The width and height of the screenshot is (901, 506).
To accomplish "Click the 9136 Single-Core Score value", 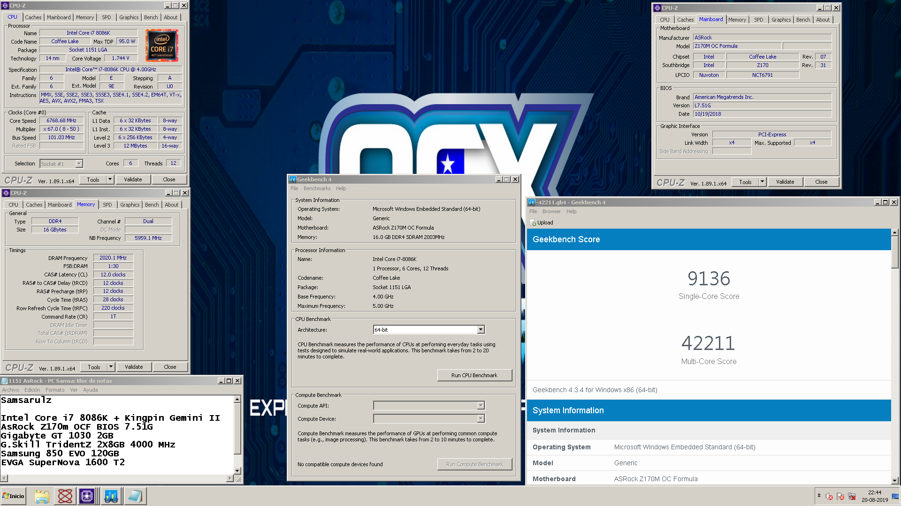I will click(x=709, y=279).
